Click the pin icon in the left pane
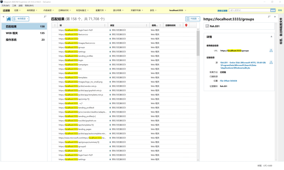The image size is (284, 170). coord(45,17)
